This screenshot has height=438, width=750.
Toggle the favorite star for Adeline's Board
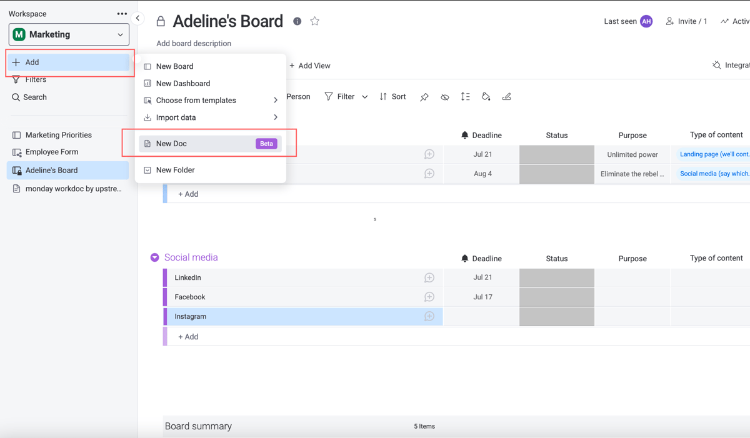(x=314, y=21)
